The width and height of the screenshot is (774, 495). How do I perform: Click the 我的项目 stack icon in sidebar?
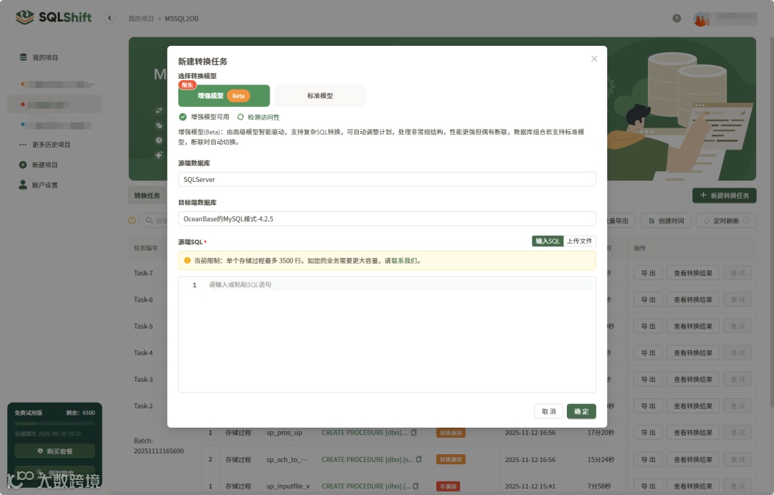23,57
